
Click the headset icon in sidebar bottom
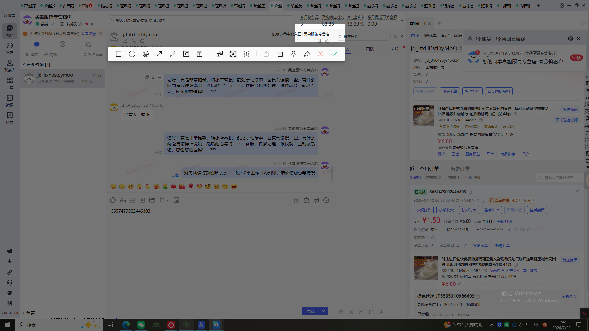pos(10,283)
